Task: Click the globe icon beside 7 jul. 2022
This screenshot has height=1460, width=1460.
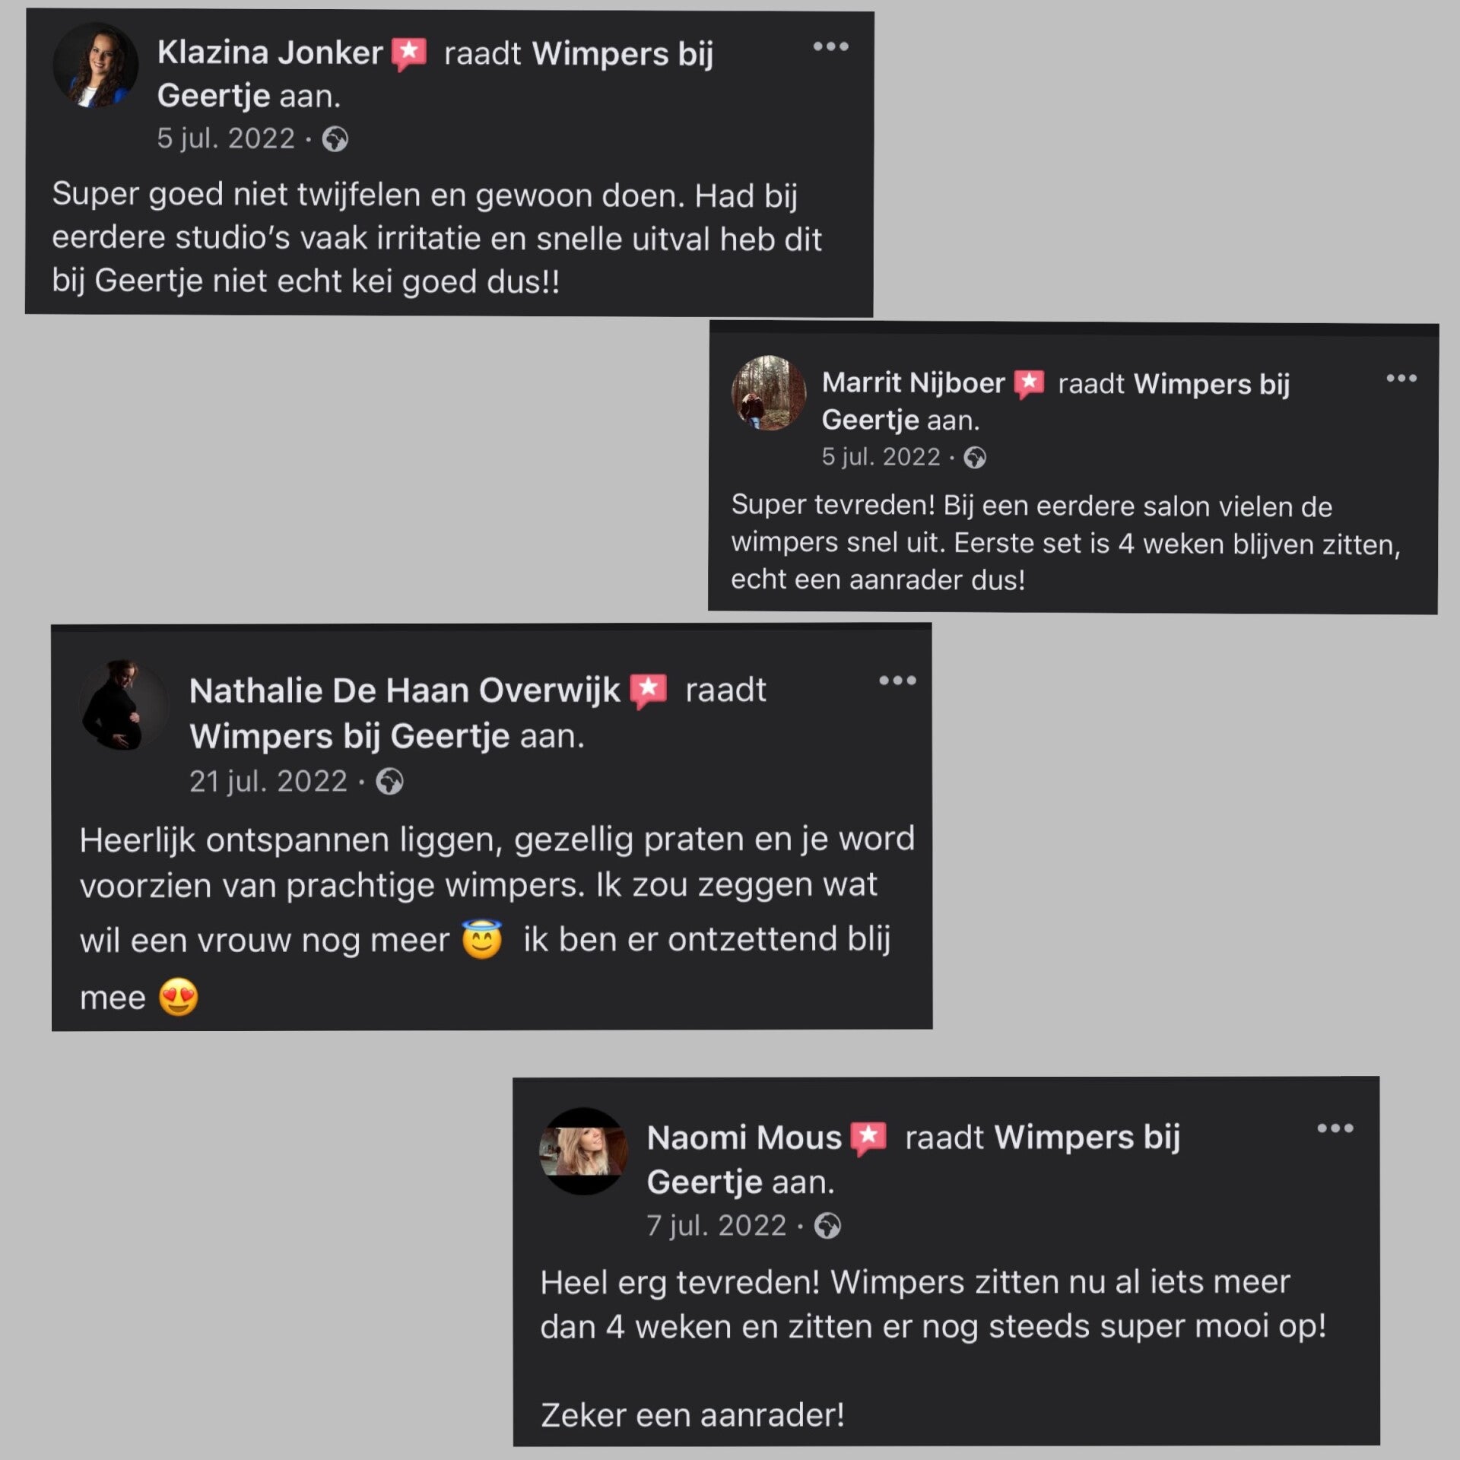Action: click(827, 1226)
